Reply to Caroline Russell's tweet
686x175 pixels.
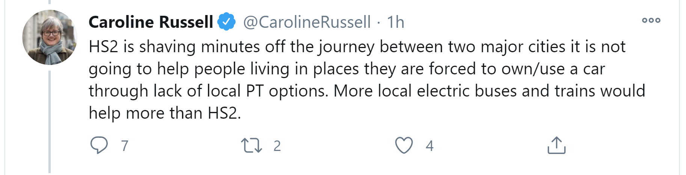[x=99, y=145]
